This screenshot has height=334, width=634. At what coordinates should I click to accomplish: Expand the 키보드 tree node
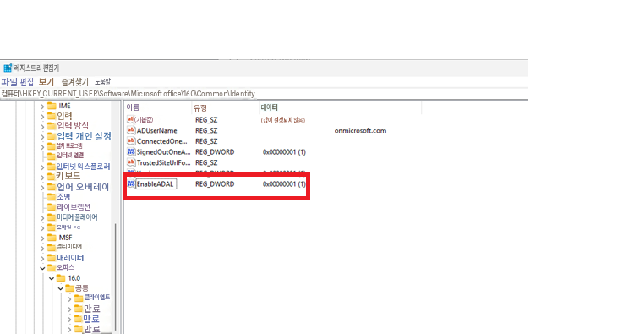[42, 177]
